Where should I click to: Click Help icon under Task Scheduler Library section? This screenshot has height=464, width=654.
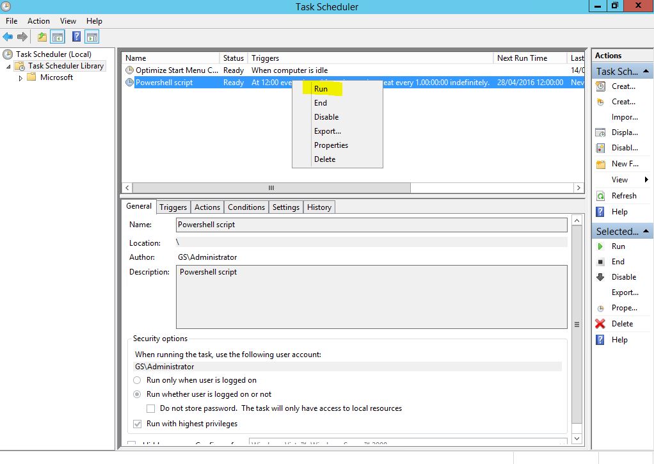600,212
